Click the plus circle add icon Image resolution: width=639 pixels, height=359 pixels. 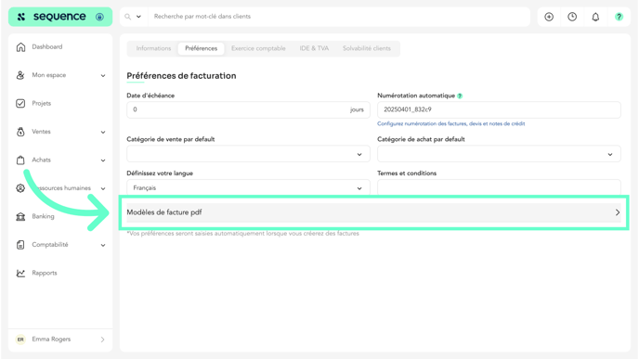549,17
